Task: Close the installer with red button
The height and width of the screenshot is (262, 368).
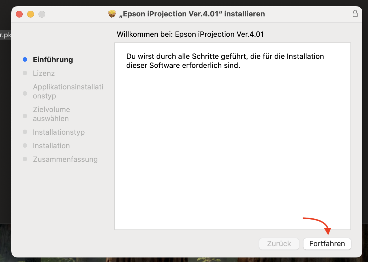Action: [19, 14]
